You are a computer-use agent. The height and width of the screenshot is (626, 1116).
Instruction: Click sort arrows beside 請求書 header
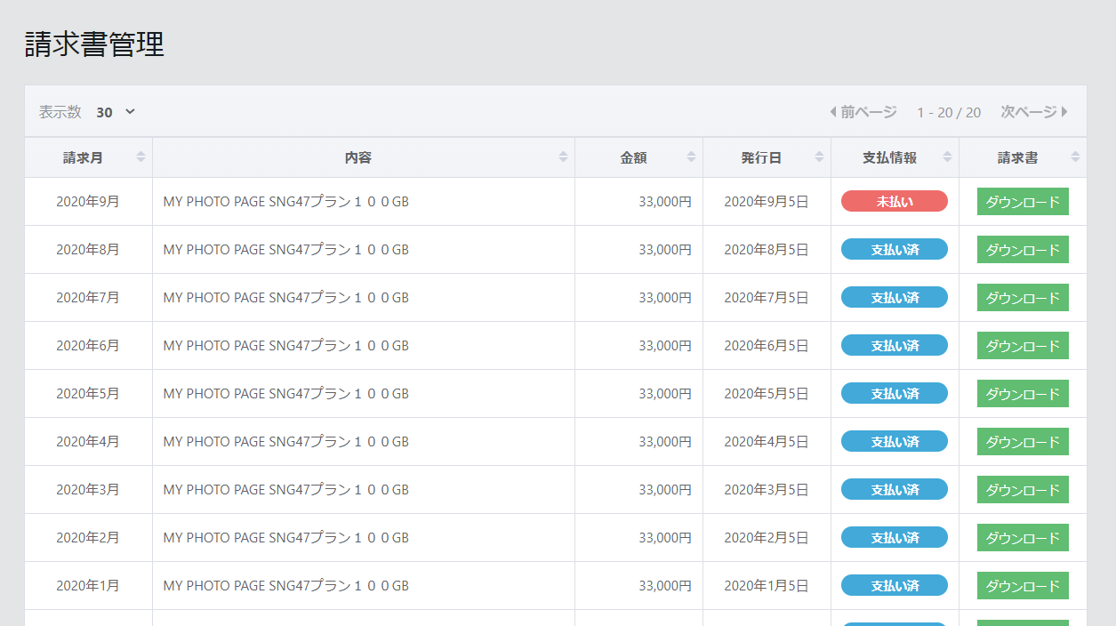coord(1075,157)
